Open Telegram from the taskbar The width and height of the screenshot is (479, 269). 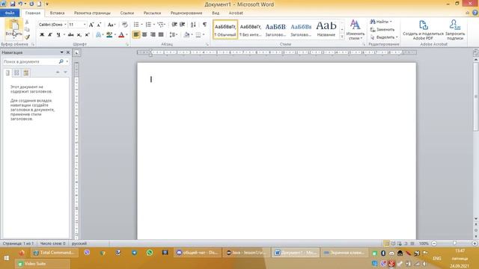[134, 253]
